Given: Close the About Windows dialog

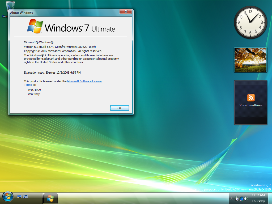Looking at the screenshot, I should pos(126,12).
